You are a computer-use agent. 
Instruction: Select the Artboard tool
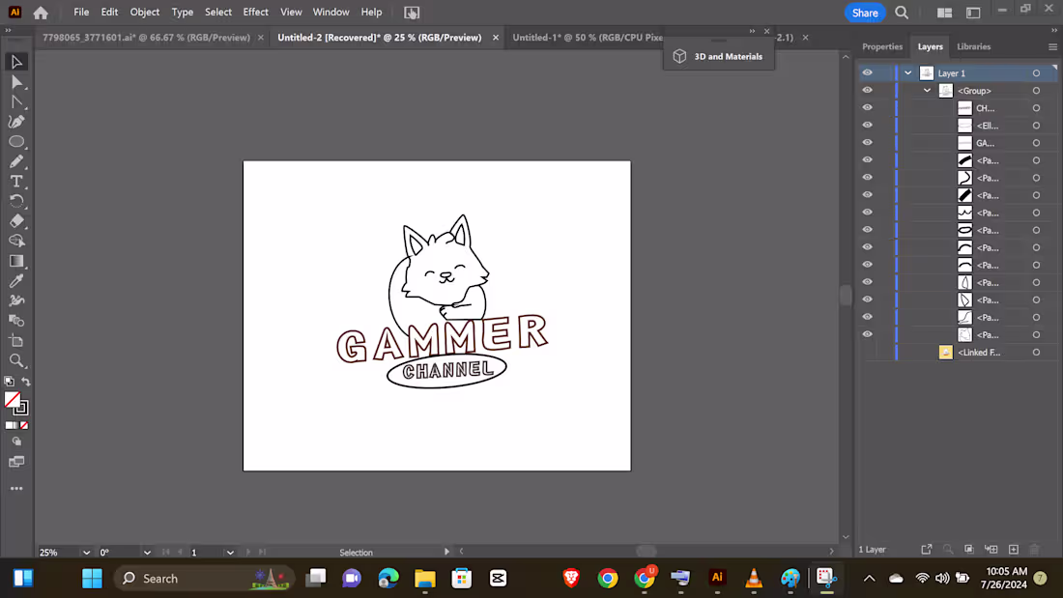click(16, 340)
